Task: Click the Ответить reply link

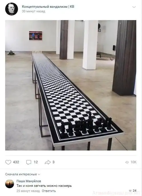Action: pos(49,191)
